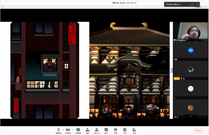Click the red leave meeting button
The height and width of the screenshot is (135, 209).
(x=199, y=130)
